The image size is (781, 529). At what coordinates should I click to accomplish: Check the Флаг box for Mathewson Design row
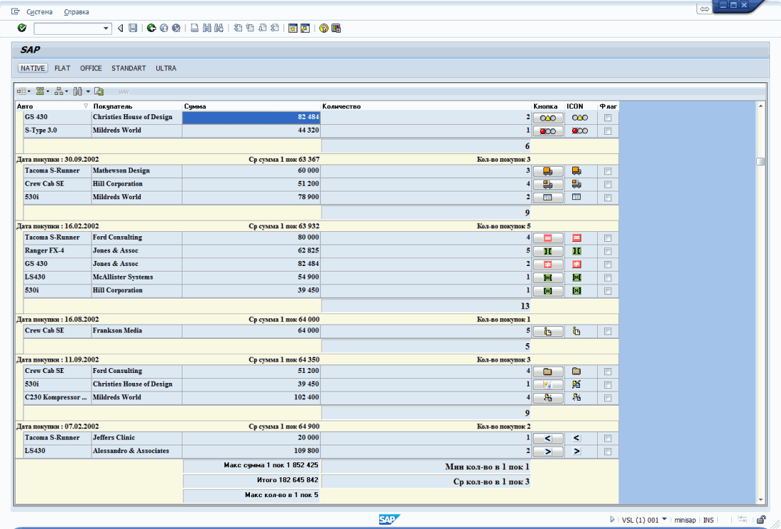pyautogui.click(x=608, y=171)
